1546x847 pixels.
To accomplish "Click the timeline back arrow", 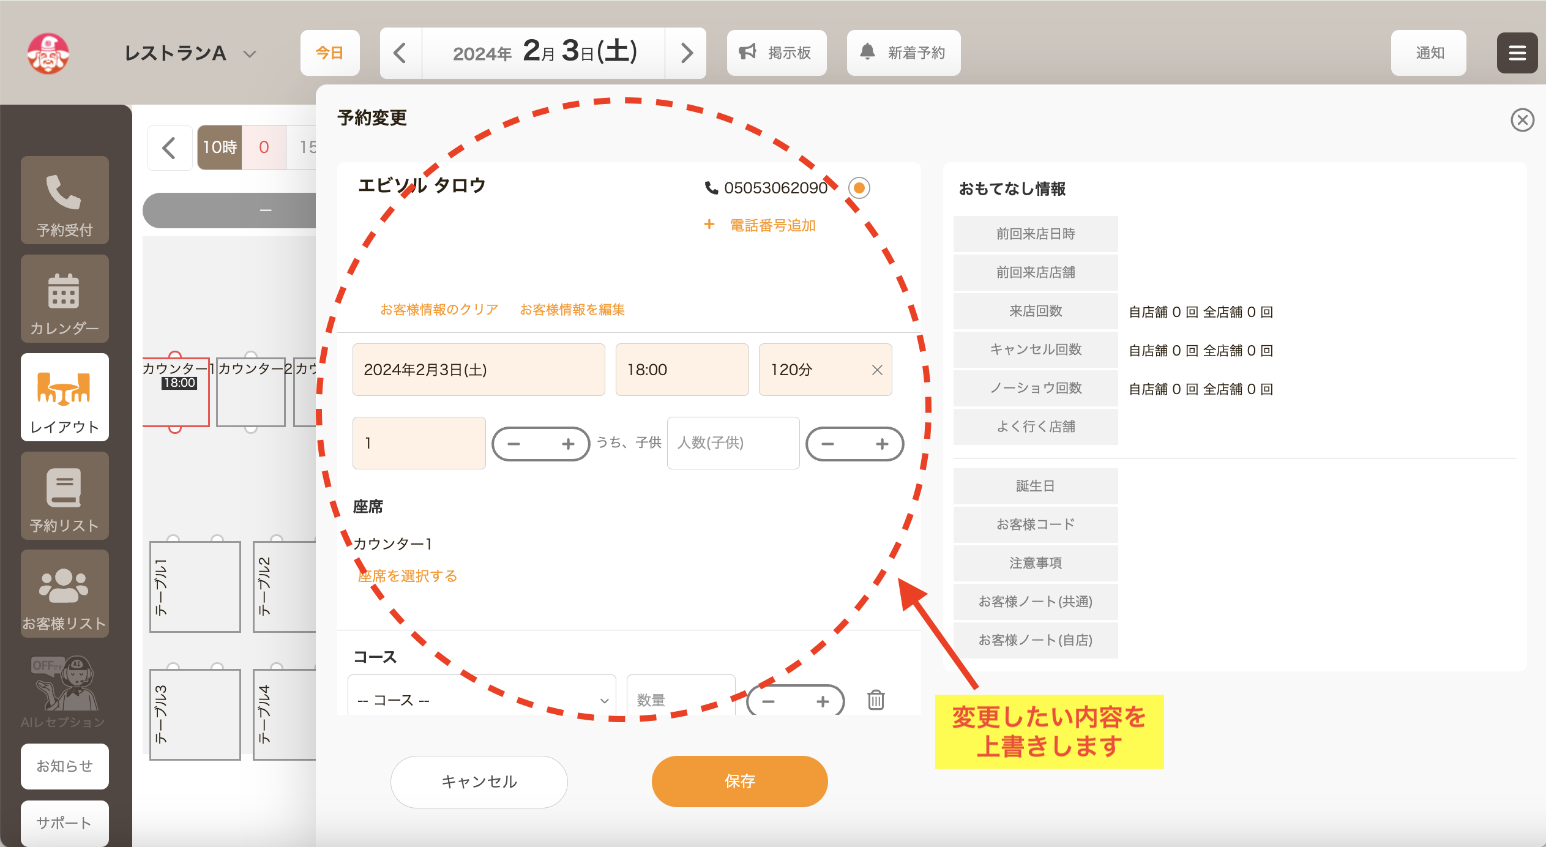I will coord(170,147).
